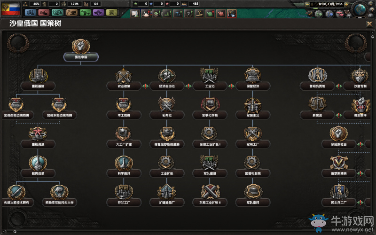376x235 pixels.
Task: Increase game speed with plus button
Action: pyautogui.click(x=346, y=4)
